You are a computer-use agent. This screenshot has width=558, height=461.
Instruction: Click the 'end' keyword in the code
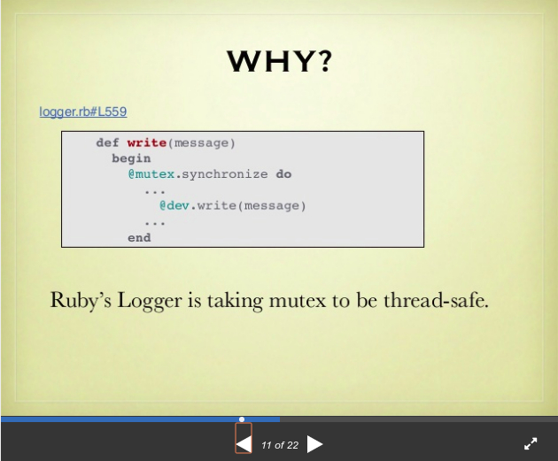pyautogui.click(x=140, y=237)
